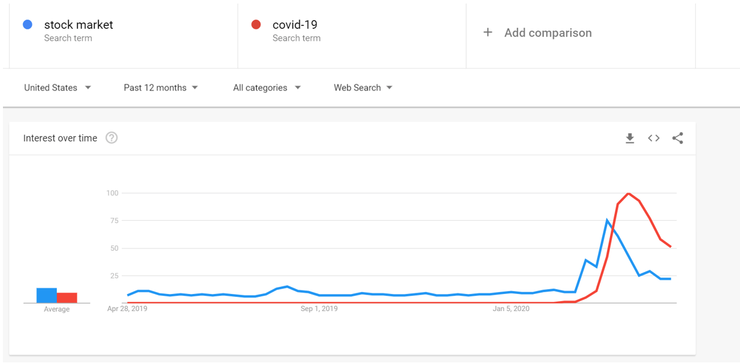This screenshot has height=363, width=740.
Task: Download the Interest over time data
Action: click(629, 138)
